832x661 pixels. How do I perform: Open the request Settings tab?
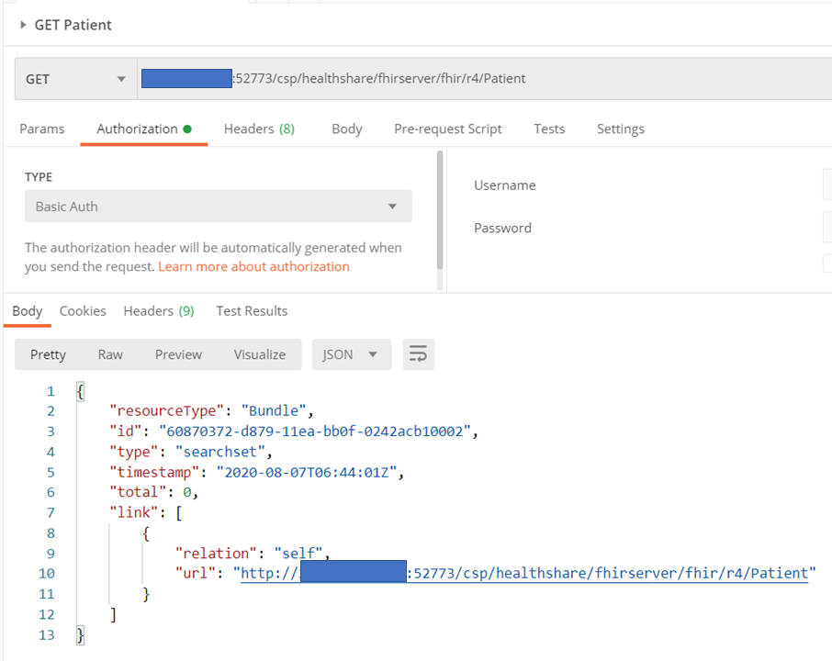pos(620,129)
